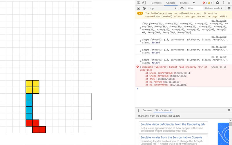Image resolution: width=232 pixels, height=145 pixels.
Task: Click the 'Highlights from the Chrome 83 update' text
Action: coord(159,116)
